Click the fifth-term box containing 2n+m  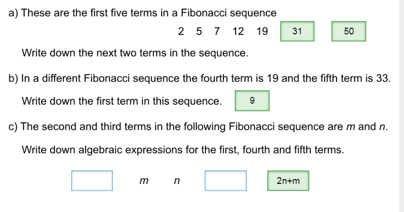288,181
